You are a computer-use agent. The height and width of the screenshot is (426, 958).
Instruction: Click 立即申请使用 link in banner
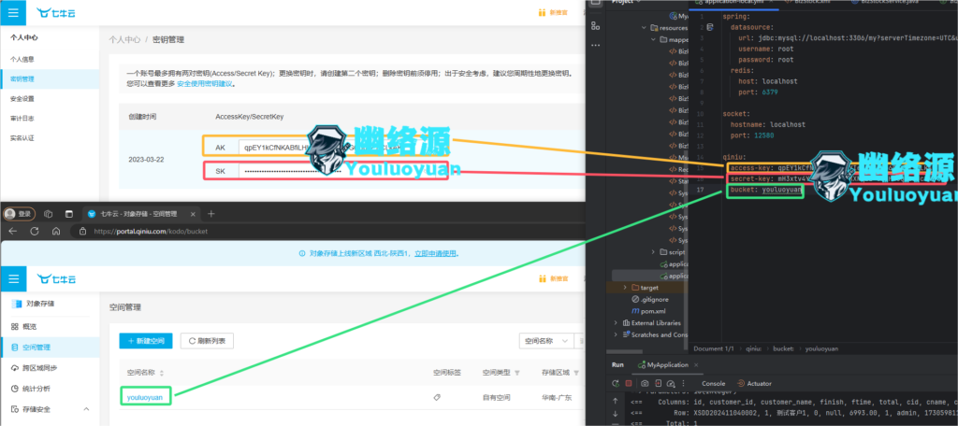point(436,253)
